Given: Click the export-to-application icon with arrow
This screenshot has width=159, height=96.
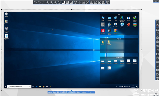Looking at the screenshot, I should point(157,50).
